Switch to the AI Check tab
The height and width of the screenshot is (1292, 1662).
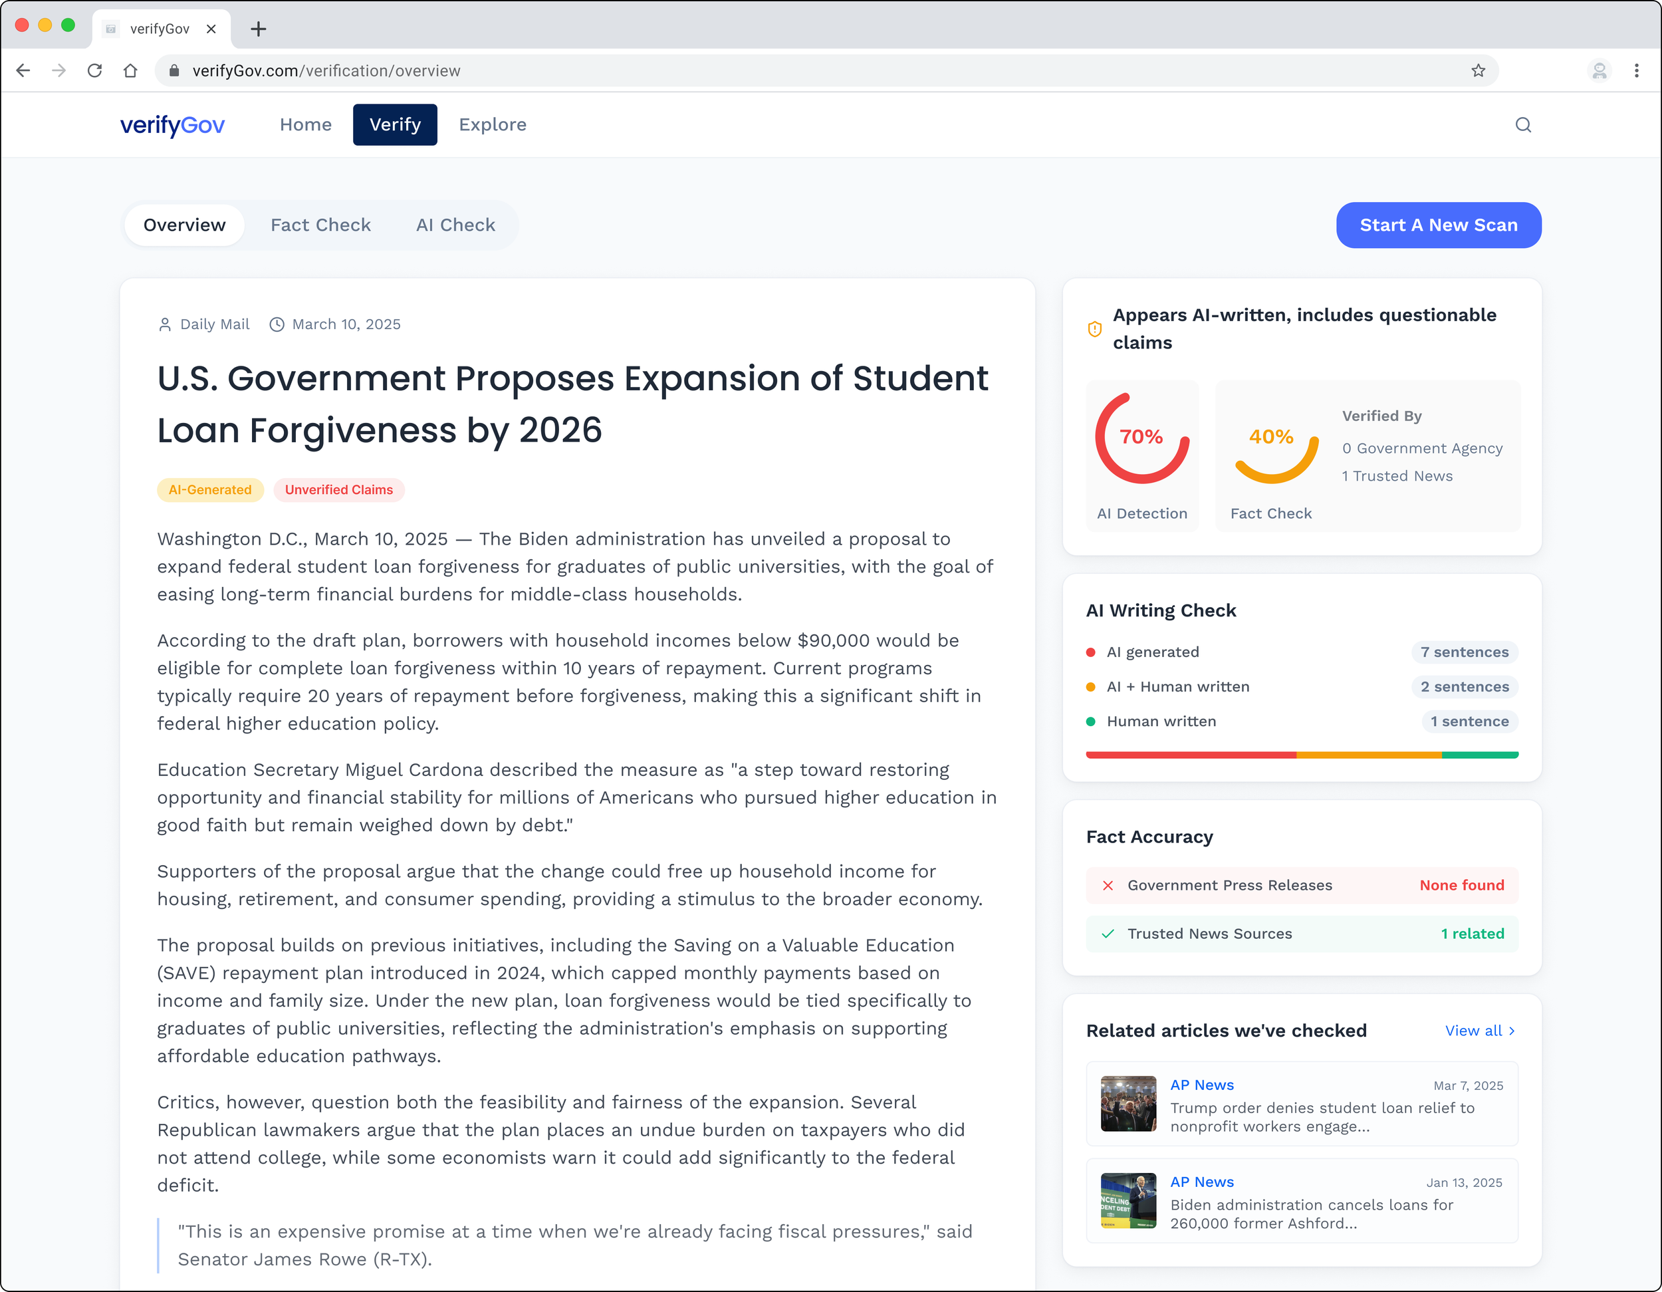455,225
